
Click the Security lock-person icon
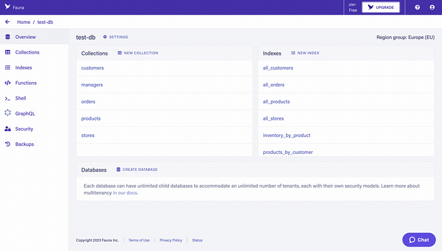8,129
